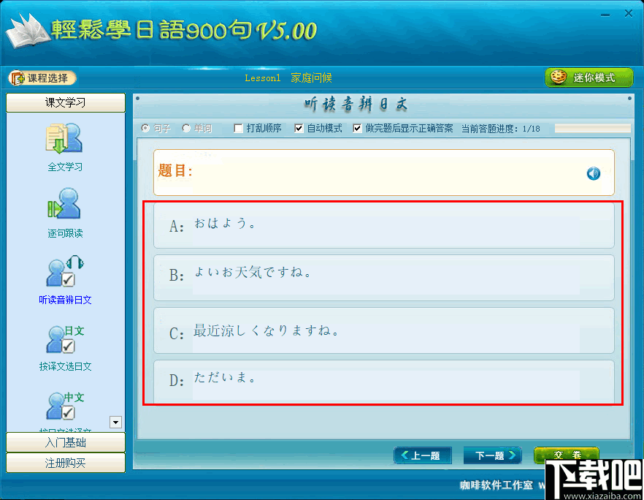The height and width of the screenshot is (500, 644).
Task: Enable the 打乱顺序 checkbox
Action: 237,128
